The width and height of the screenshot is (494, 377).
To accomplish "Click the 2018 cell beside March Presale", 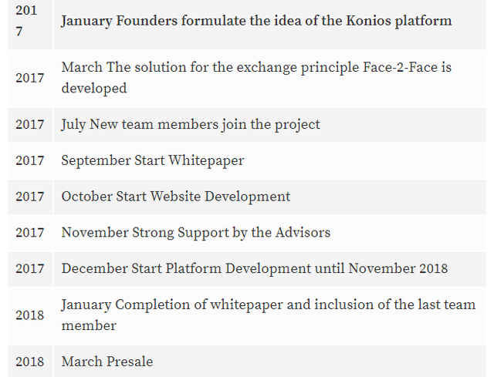I will (30, 362).
